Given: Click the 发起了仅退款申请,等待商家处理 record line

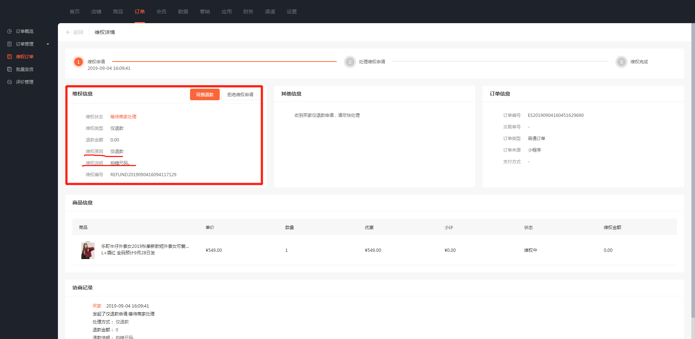Looking at the screenshot, I should pyautogui.click(x=123, y=314).
